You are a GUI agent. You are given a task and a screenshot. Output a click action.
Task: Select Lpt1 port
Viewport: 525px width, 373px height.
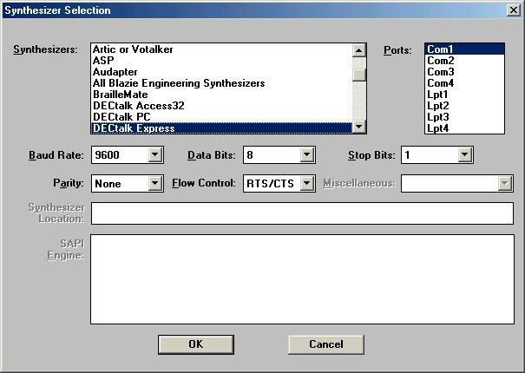[x=464, y=95]
